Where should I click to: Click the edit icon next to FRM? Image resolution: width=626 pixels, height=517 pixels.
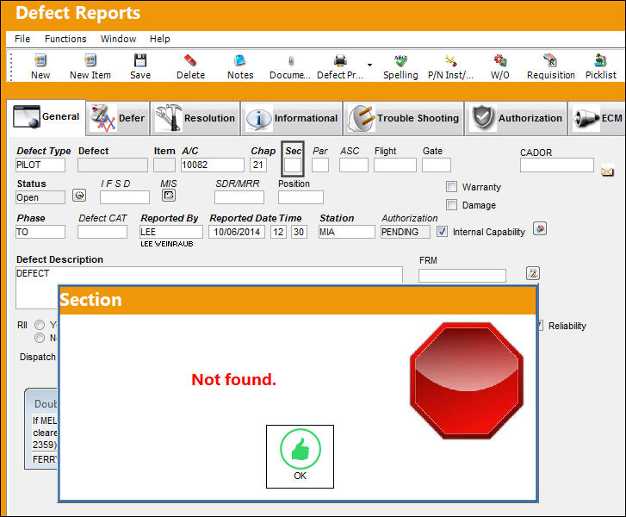533,273
